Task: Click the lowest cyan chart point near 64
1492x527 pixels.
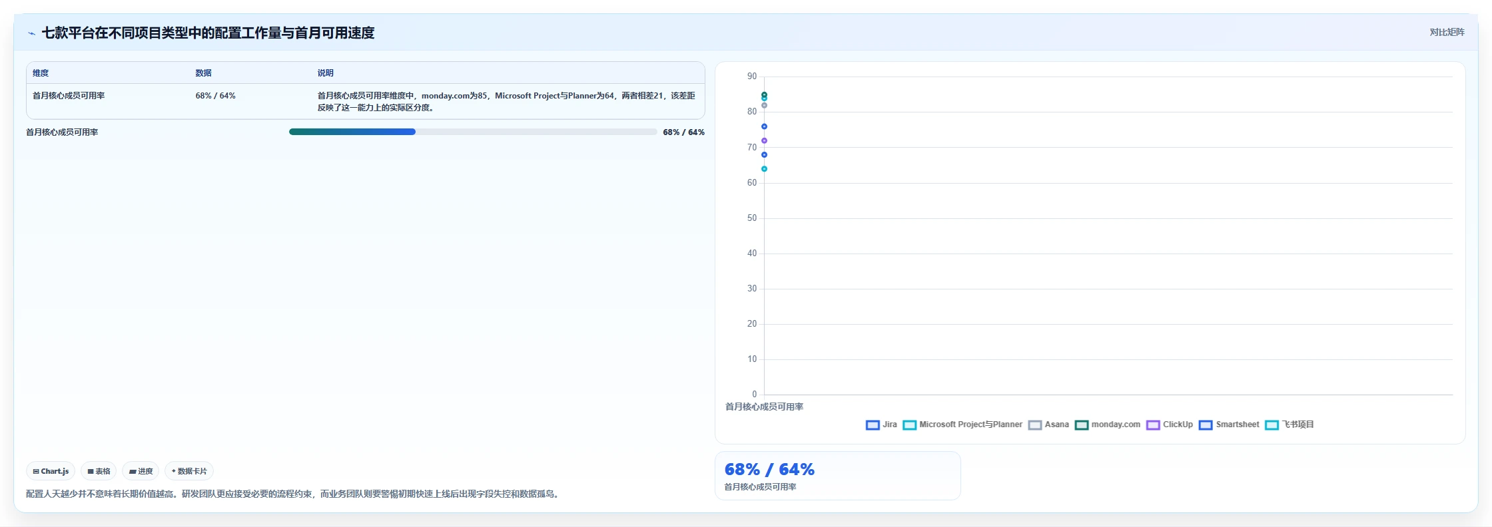Action: click(764, 169)
